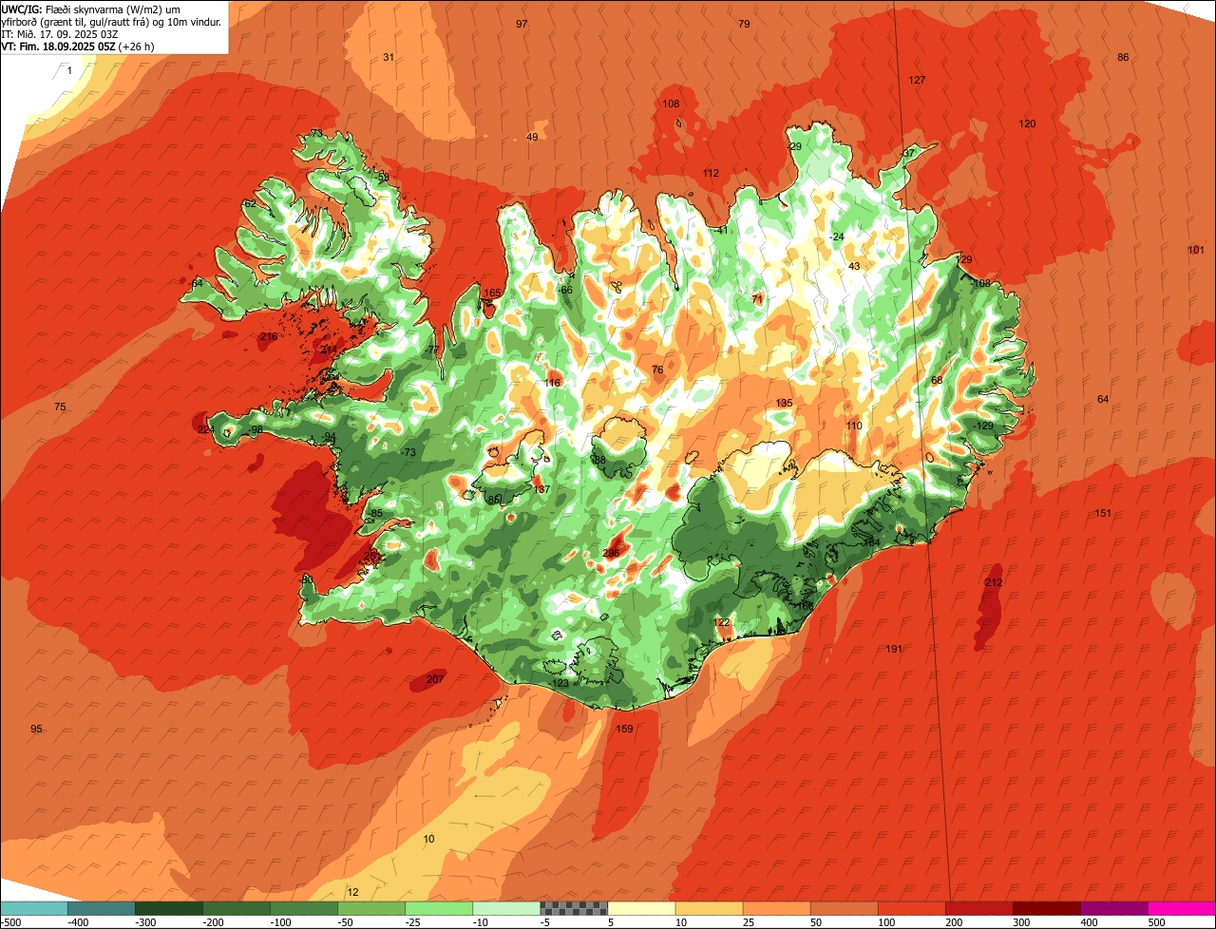Screen dimensions: 1216x929
Task: Click the '500' legend label
Action: [1155, 922]
